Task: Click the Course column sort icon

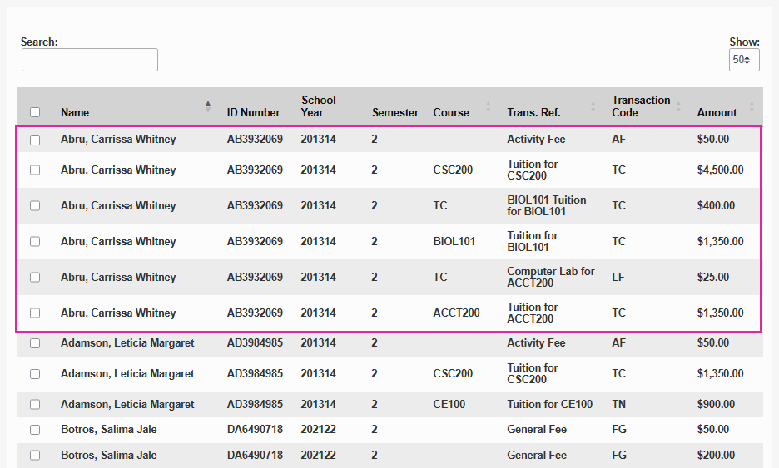Action: click(488, 106)
